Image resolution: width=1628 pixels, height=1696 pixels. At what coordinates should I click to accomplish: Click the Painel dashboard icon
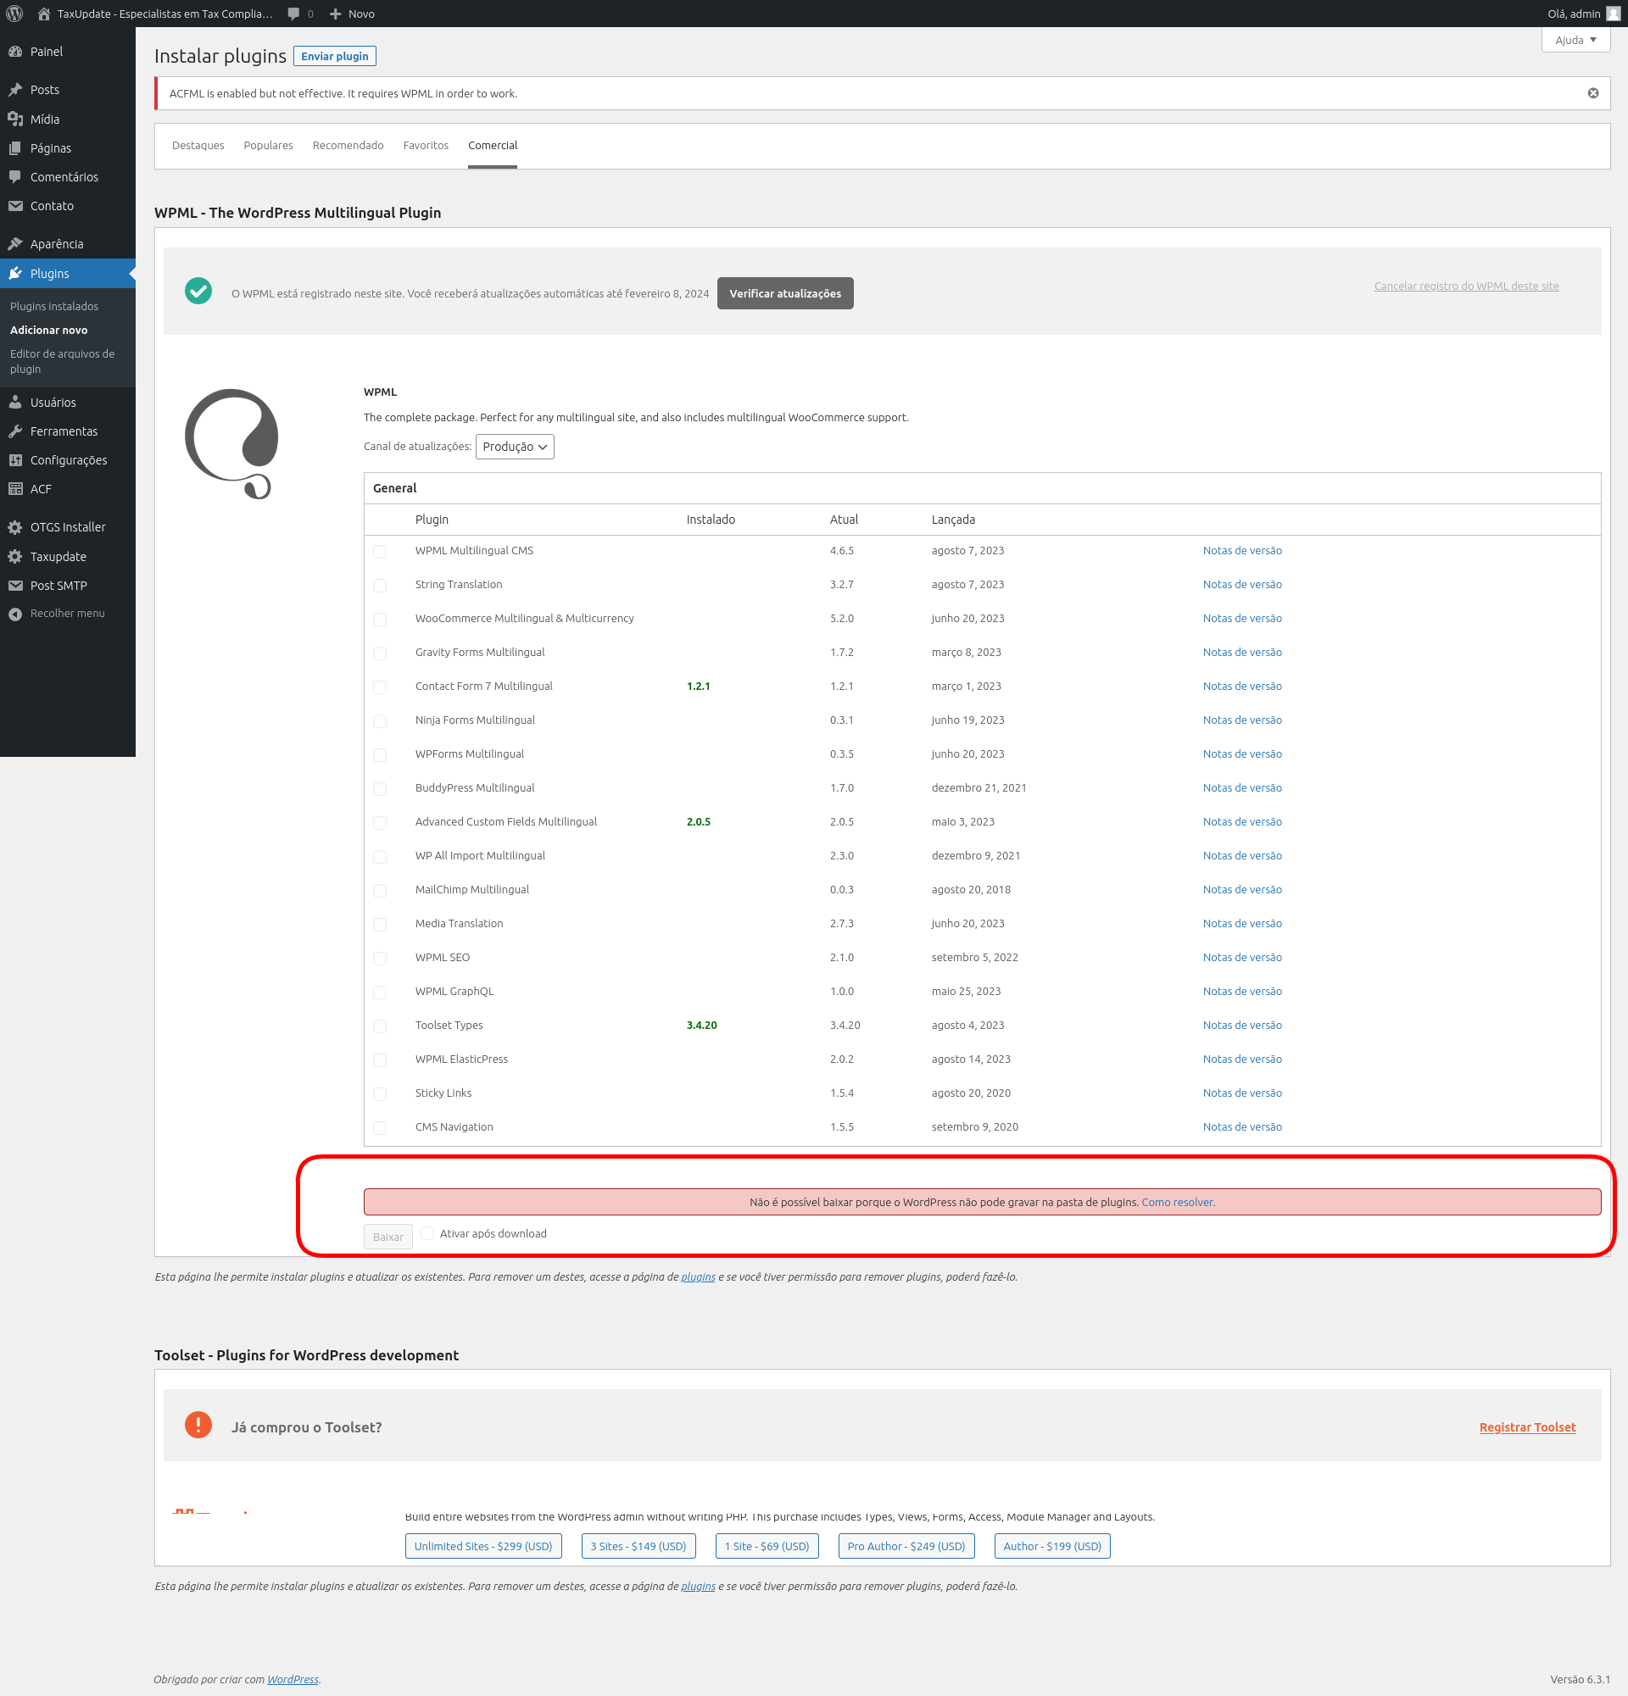[x=15, y=52]
